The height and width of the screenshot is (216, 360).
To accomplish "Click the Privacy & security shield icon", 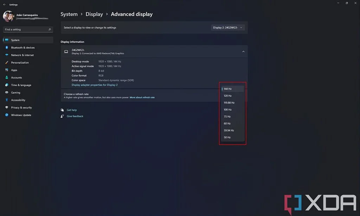I will click(x=7, y=107).
